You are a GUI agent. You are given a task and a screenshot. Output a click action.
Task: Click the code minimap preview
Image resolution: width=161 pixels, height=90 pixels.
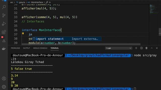click(154, 9)
